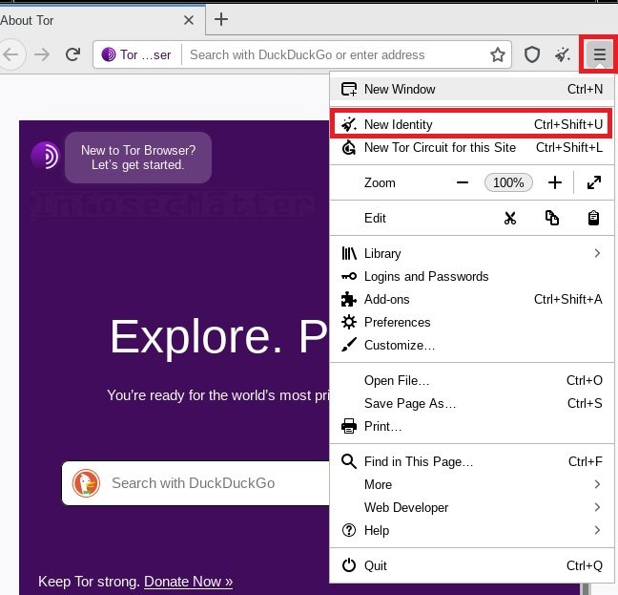Reload the current page
This screenshot has width=618, height=595.
click(x=72, y=54)
